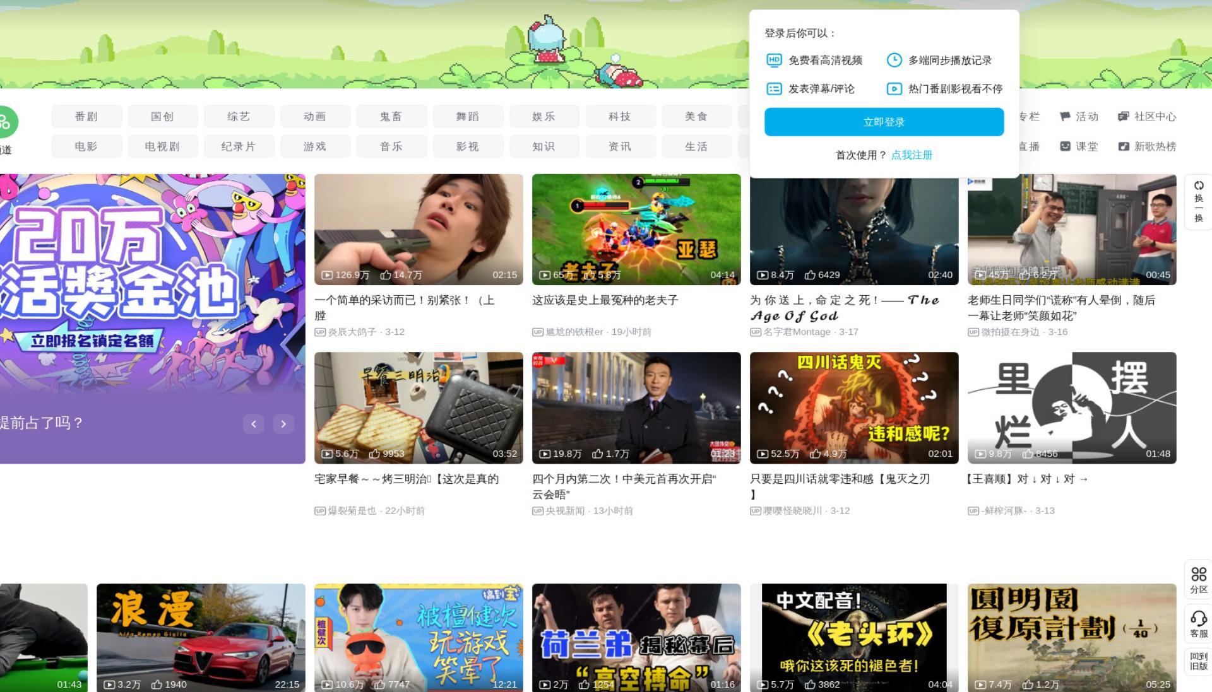Open 这应该是史上最冤种的老夫子 title link
Viewport: 1212px width, 692px height.
click(x=605, y=300)
